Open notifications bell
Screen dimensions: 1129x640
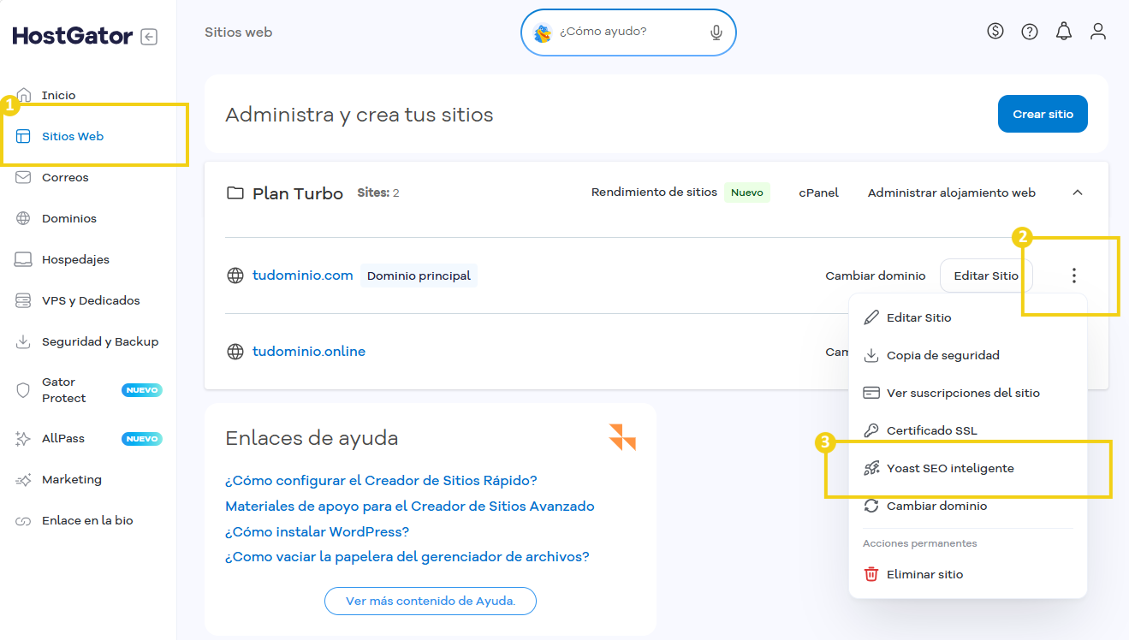coord(1064,32)
